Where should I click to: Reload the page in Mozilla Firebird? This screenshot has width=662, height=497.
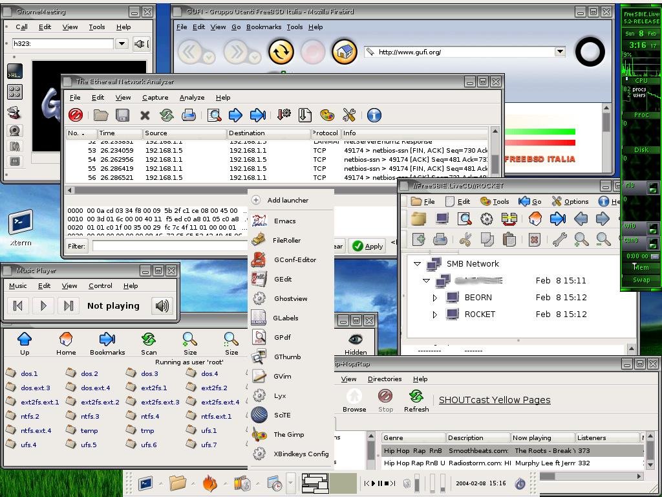click(281, 52)
